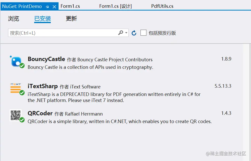Viewport: 251px width, 161px height.
Task: Select the 已安装 tab
Action: point(42,19)
